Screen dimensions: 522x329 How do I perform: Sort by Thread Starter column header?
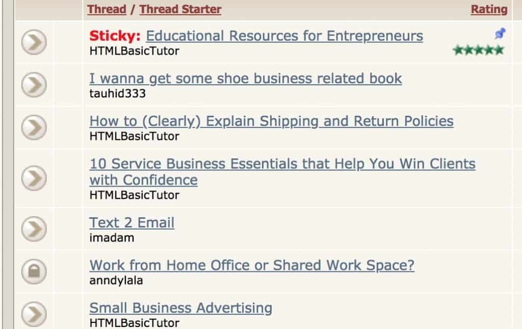click(180, 9)
